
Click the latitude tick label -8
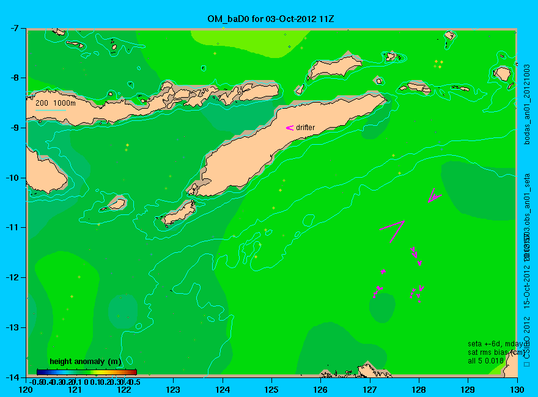click(x=13, y=78)
